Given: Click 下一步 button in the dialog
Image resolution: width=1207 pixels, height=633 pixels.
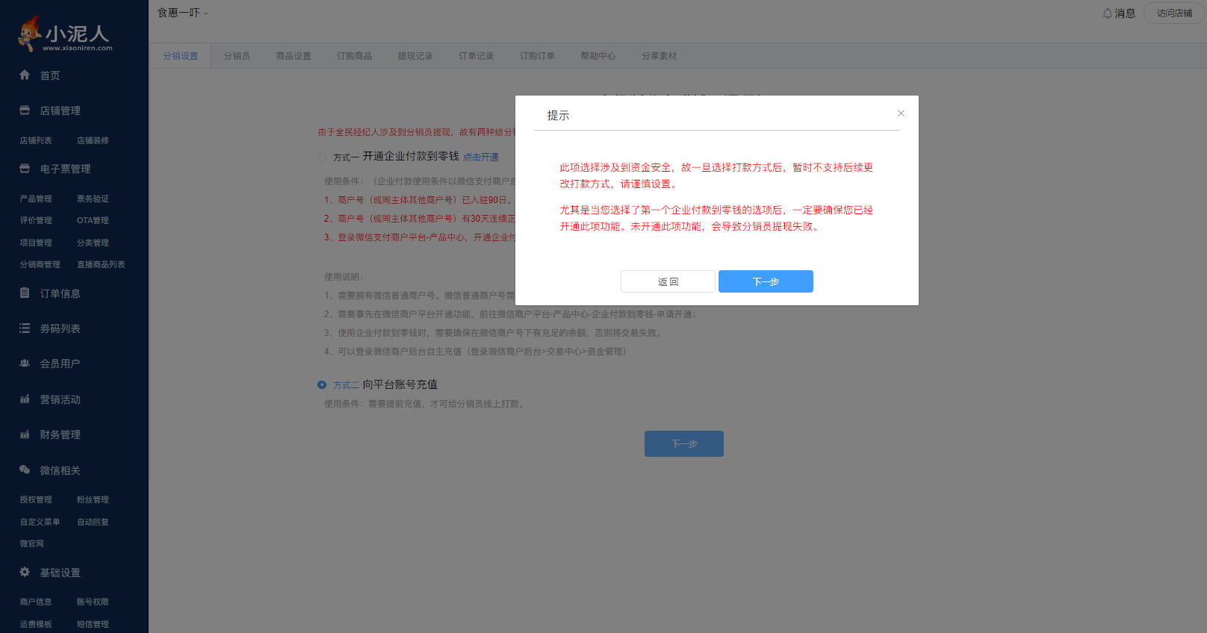Looking at the screenshot, I should pyautogui.click(x=766, y=281).
